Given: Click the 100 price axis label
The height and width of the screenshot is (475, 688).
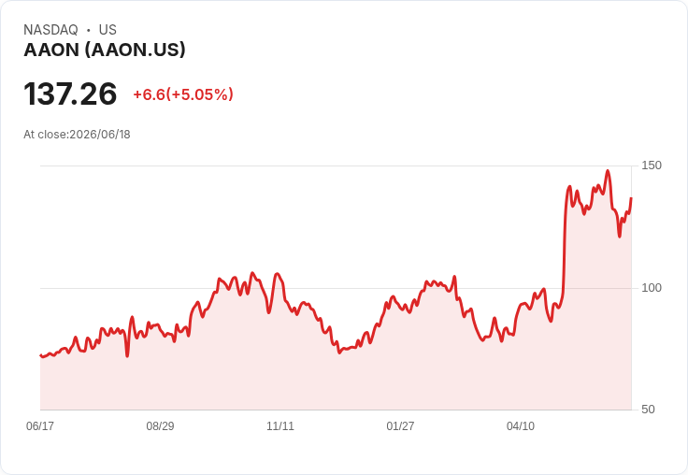Looking at the screenshot, I should click(652, 288).
